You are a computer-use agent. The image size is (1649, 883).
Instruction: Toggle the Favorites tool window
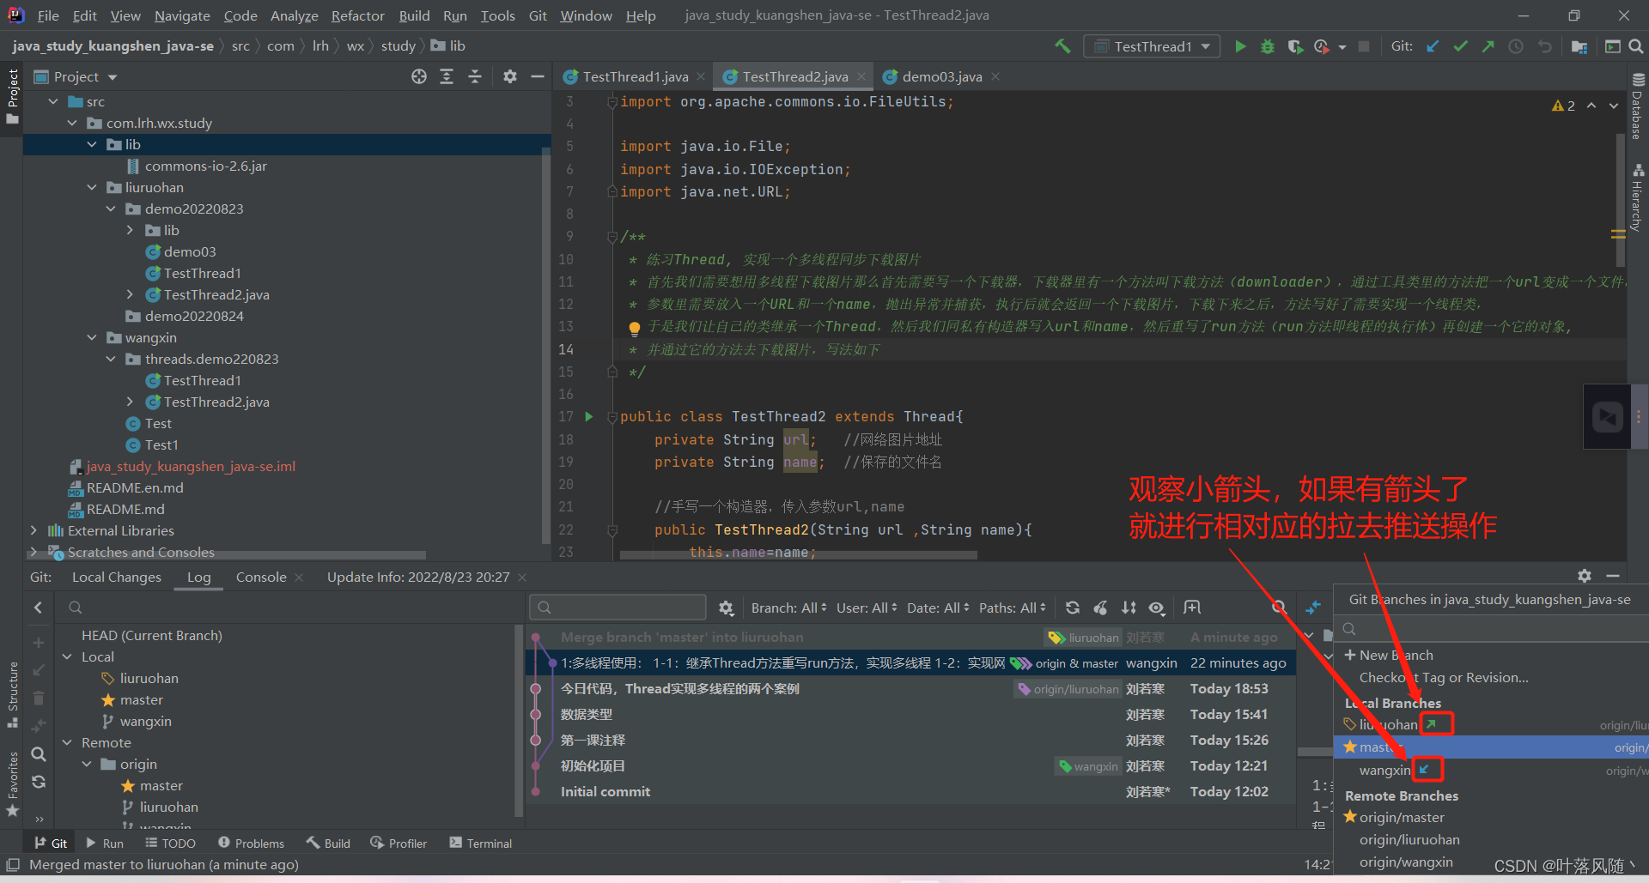point(12,783)
